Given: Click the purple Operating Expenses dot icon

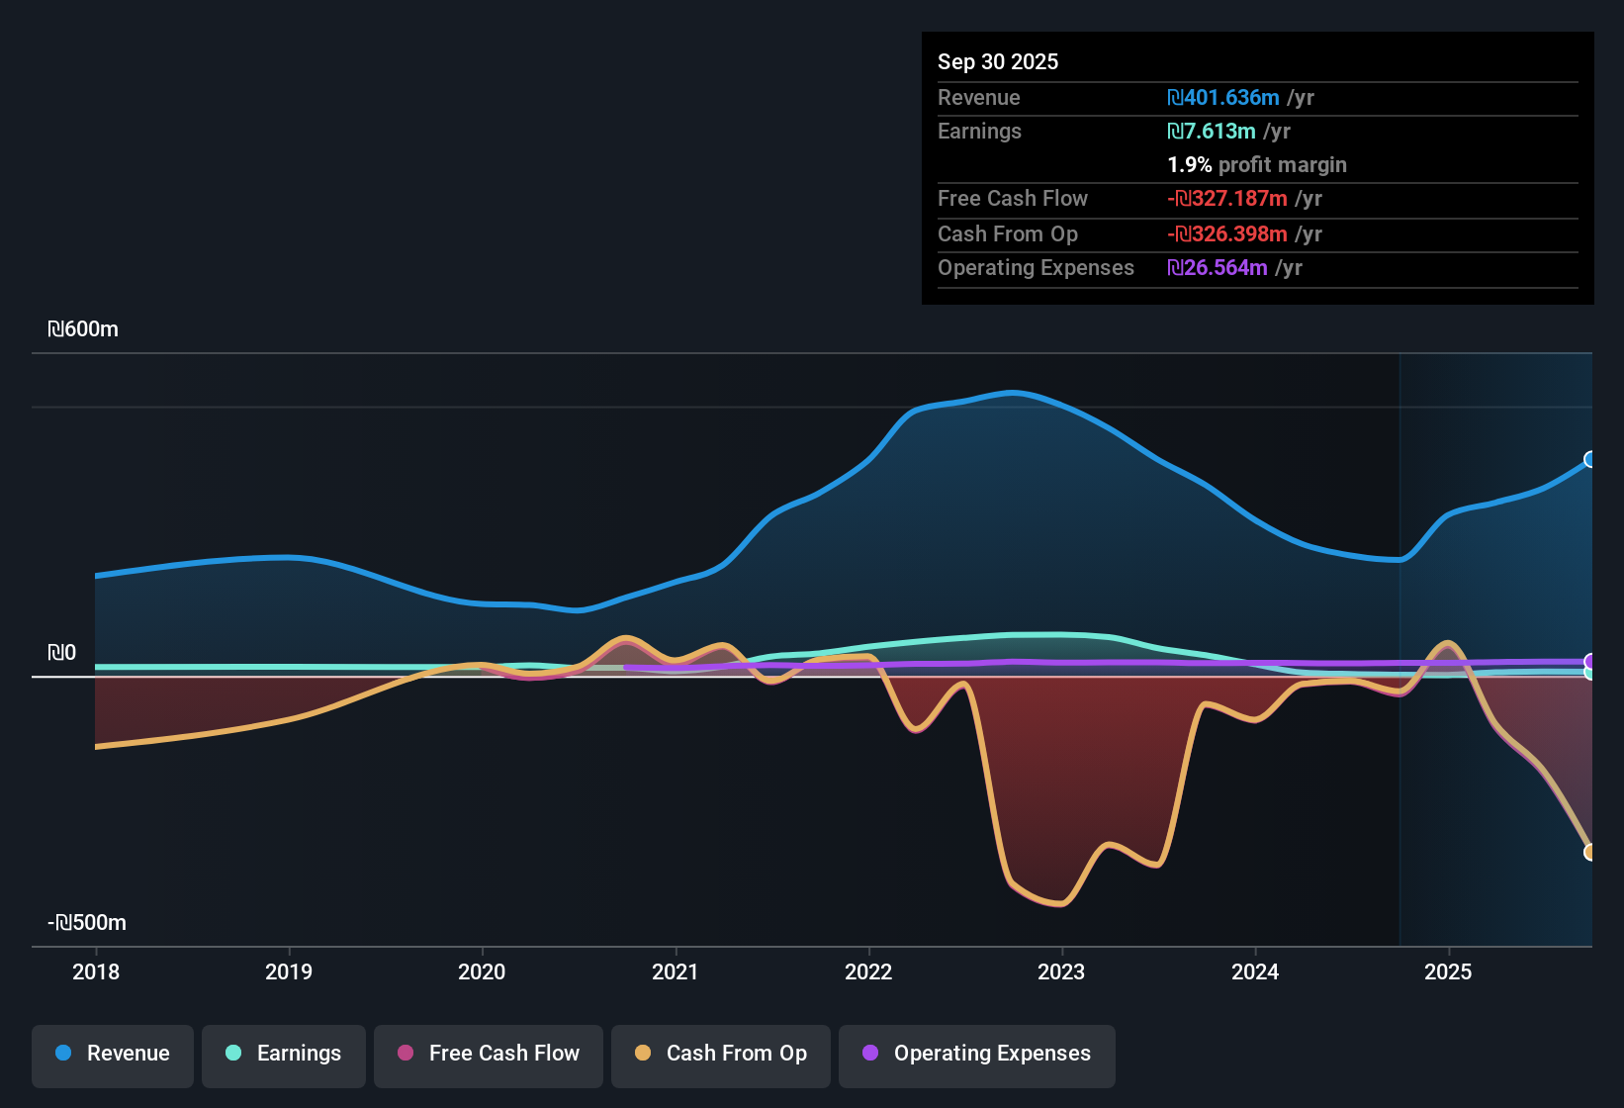Looking at the screenshot, I should coord(871,1054).
